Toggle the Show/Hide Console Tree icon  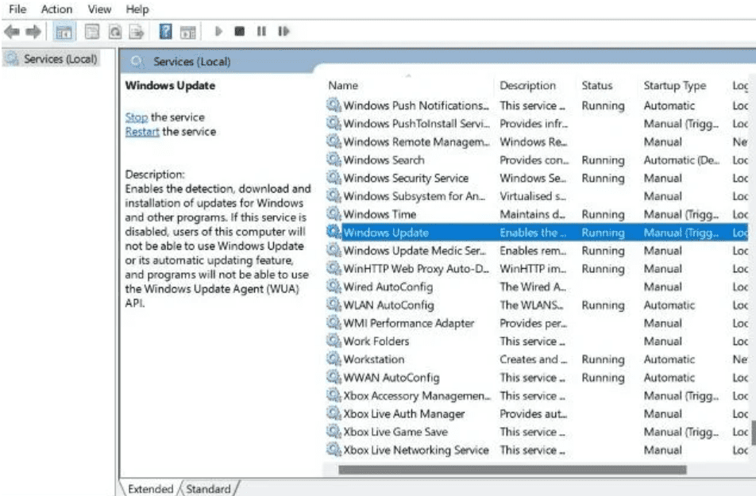[x=64, y=32]
